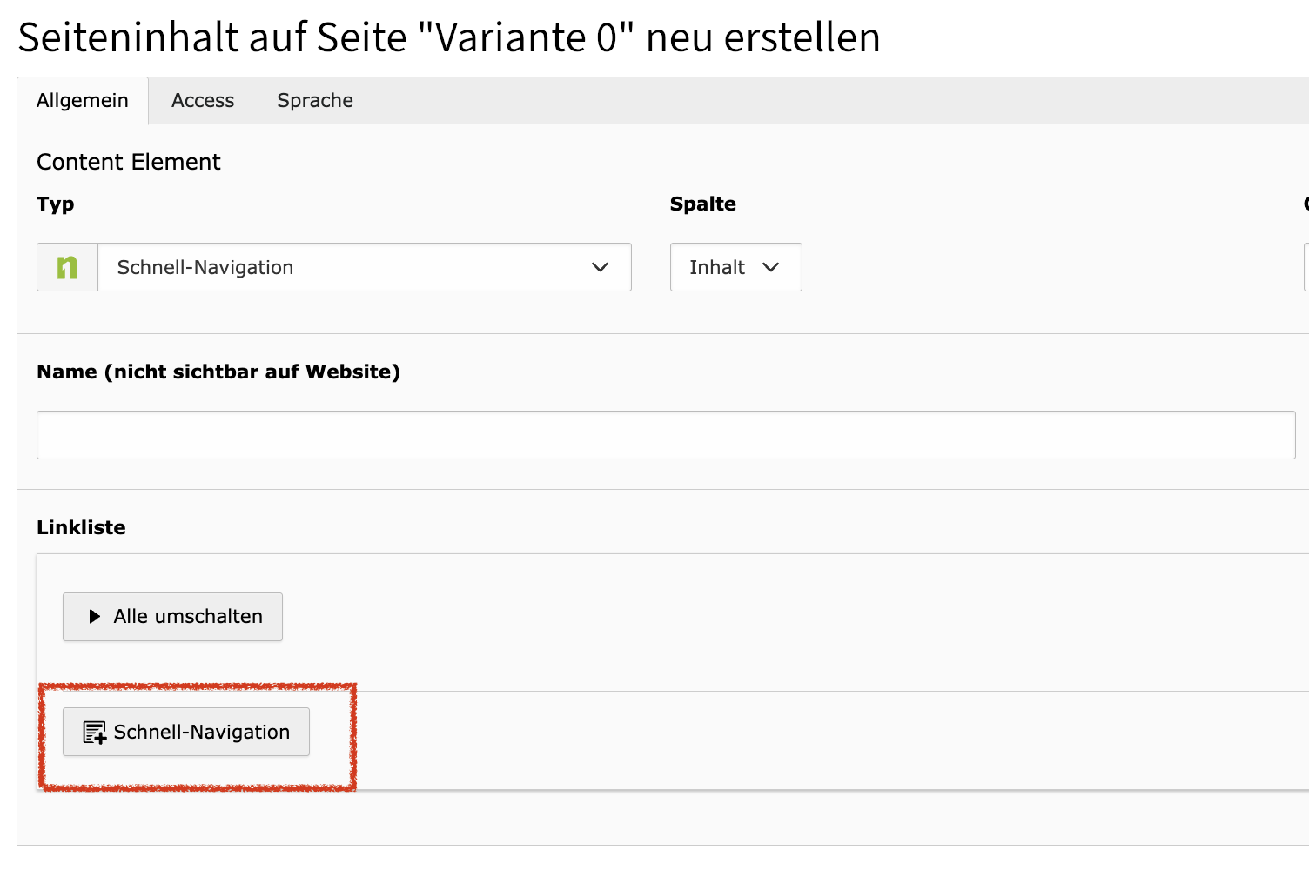Click the Content Element heading
Viewport: 1309px width, 877px height.
(129, 163)
